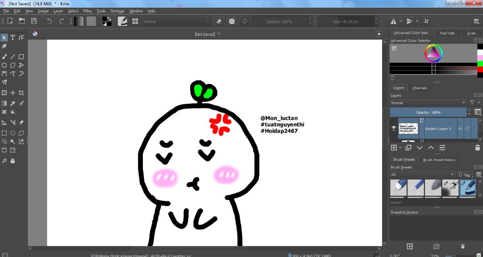Open layer properties sliders button
The image size is (483, 257).
pos(442,148)
